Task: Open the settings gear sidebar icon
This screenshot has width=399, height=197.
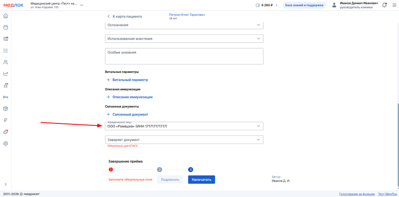Action: pyautogui.click(x=5, y=143)
